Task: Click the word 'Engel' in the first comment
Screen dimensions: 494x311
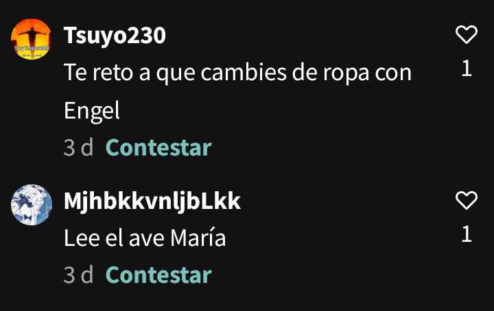Action: [92, 112]
